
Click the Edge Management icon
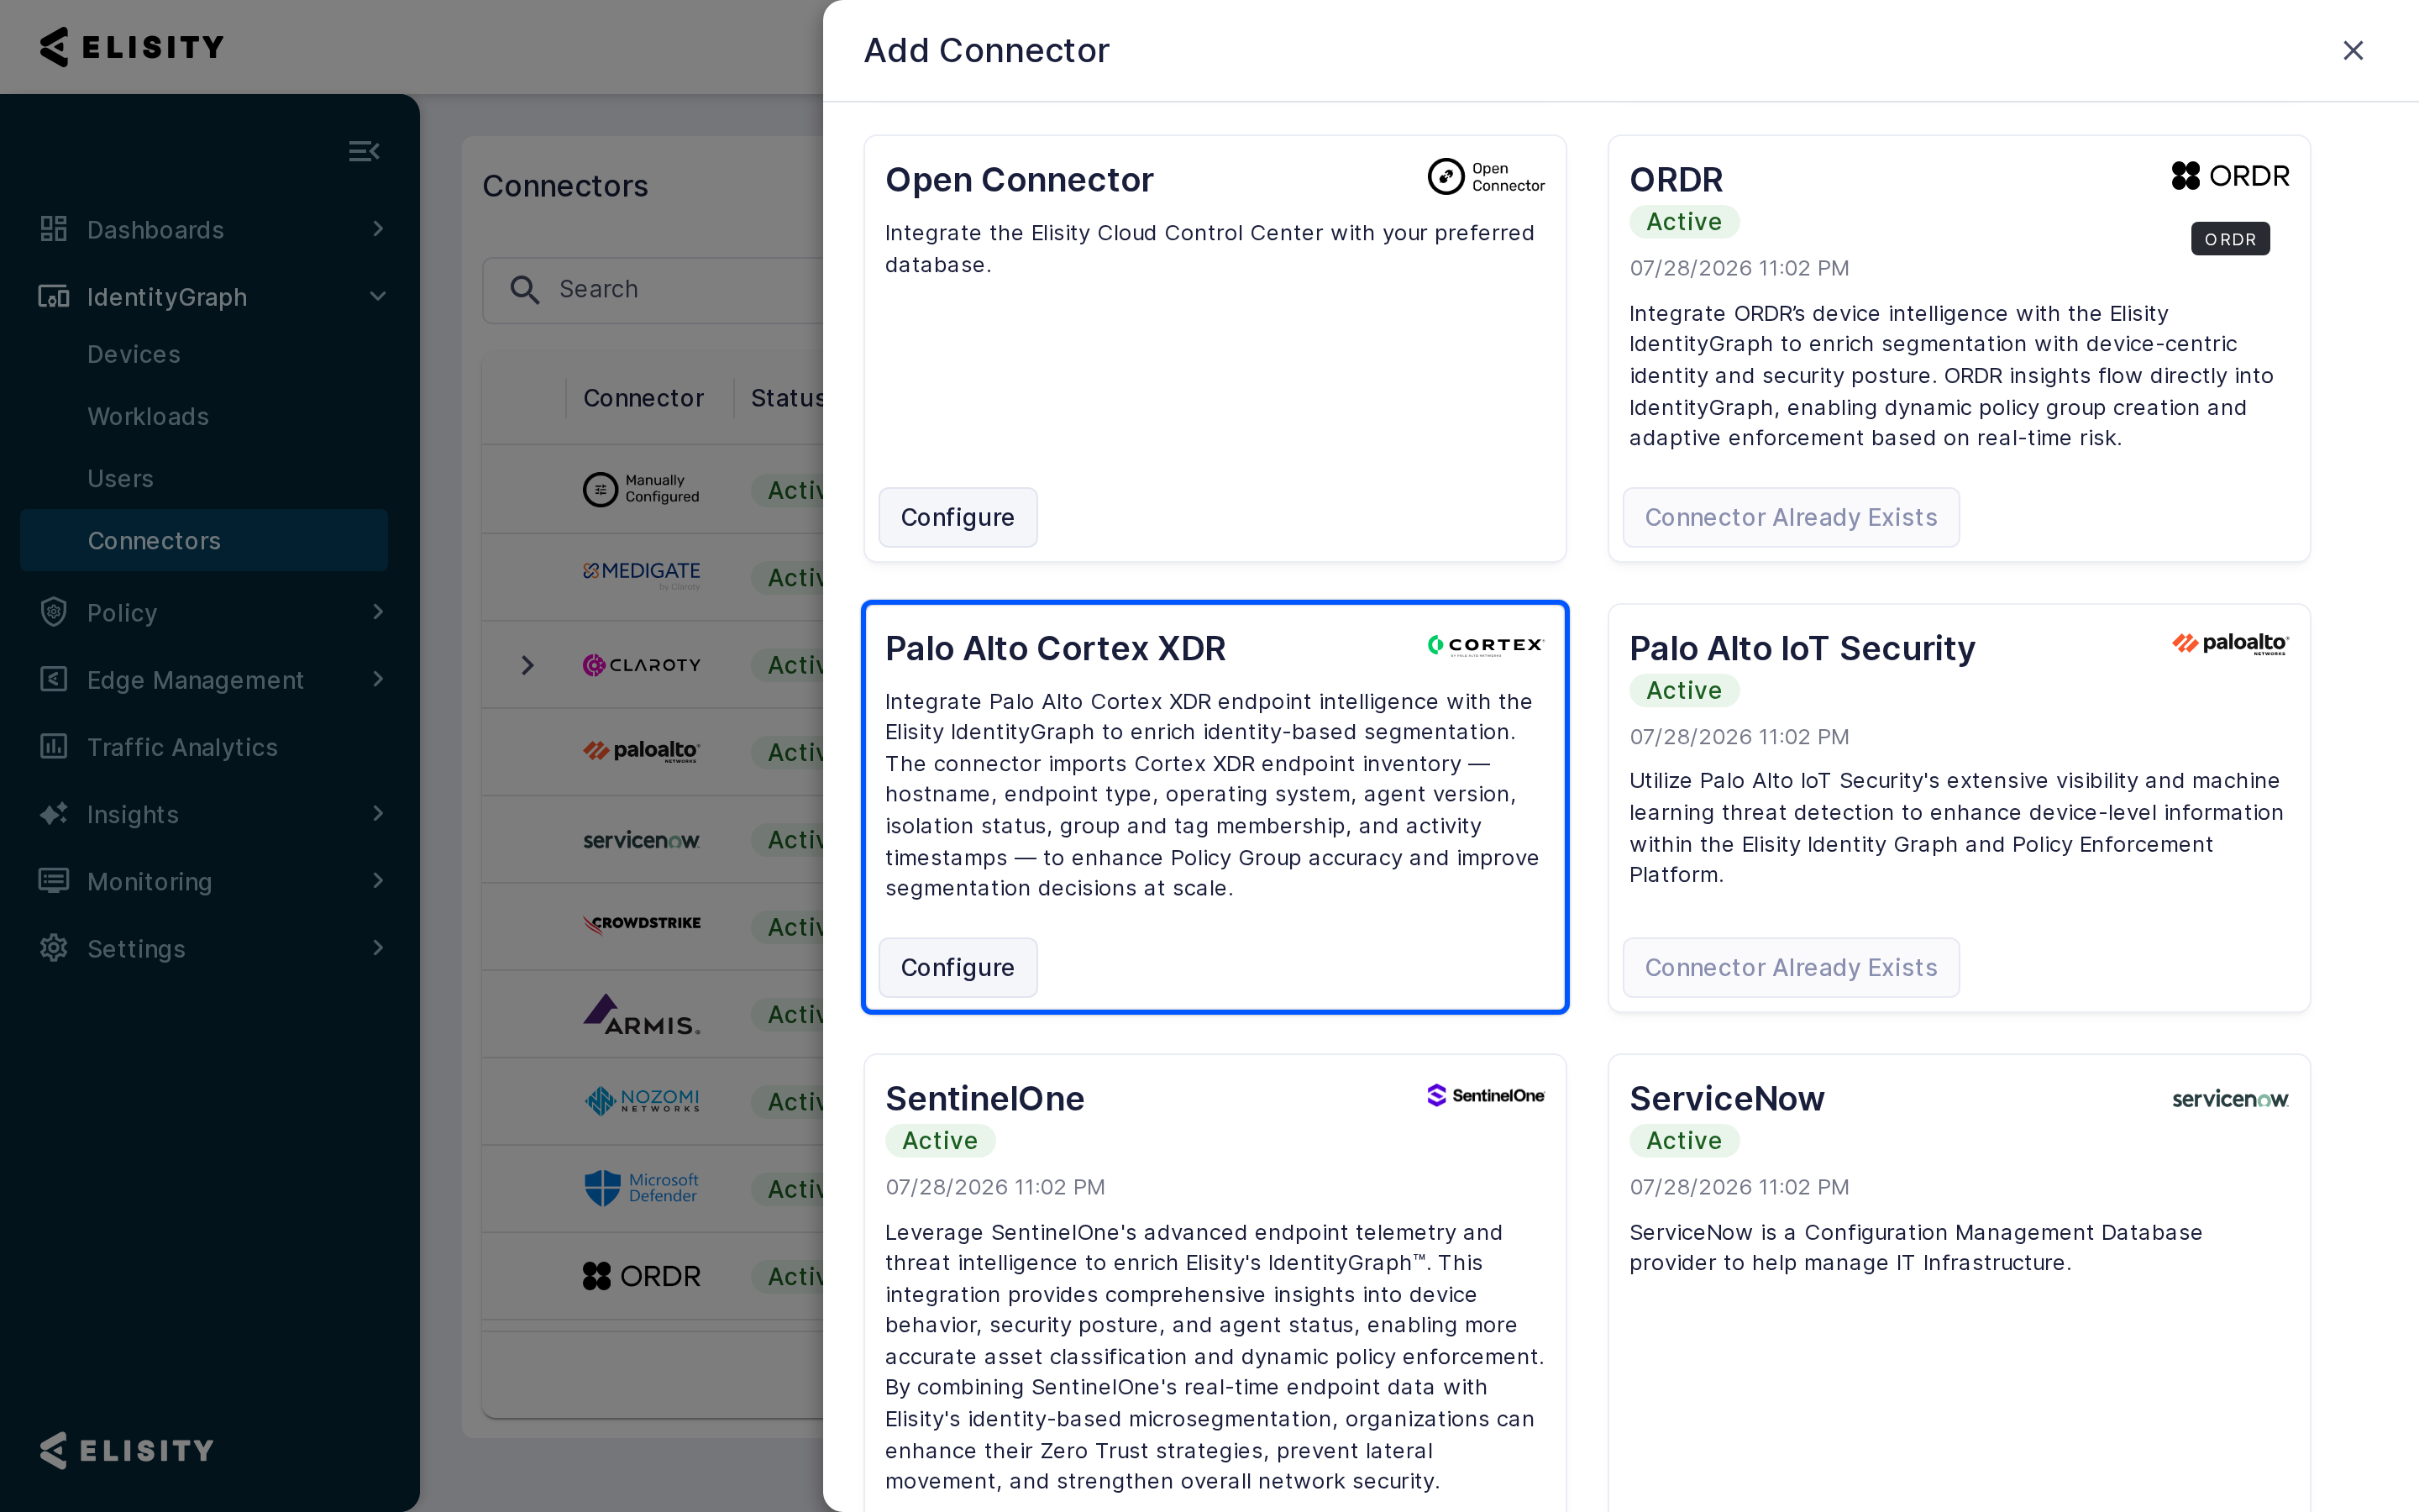[53, 679]
